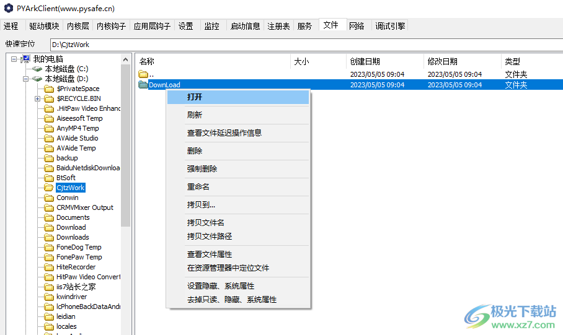The height and width of the screenshot is (335, 563).
Task: Click the tree scrollbar up arrow
Action: [125, 59]
